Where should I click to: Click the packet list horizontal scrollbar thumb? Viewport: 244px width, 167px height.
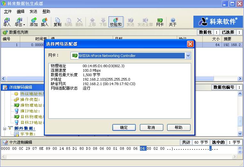(x=110, y=78)
